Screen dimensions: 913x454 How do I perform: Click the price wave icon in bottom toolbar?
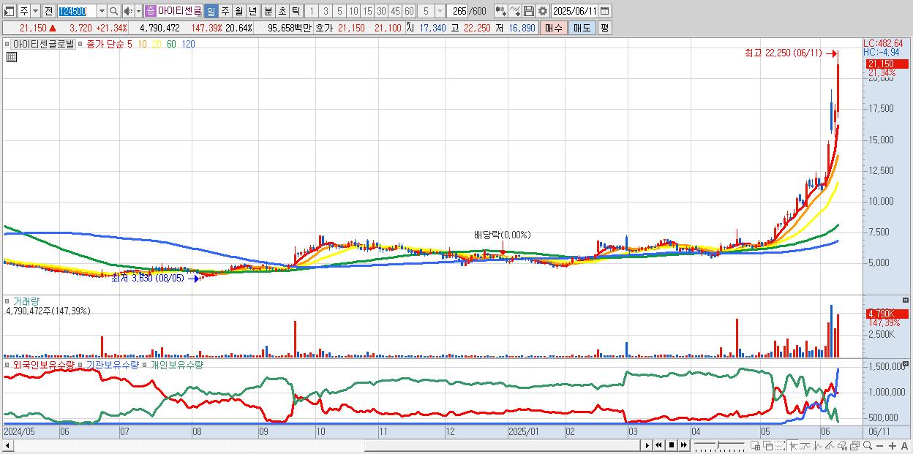(818, 445)
